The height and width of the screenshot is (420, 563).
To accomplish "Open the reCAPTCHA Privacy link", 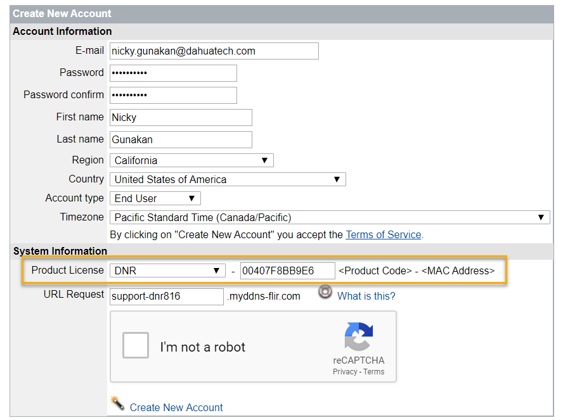I will [344, 372].
